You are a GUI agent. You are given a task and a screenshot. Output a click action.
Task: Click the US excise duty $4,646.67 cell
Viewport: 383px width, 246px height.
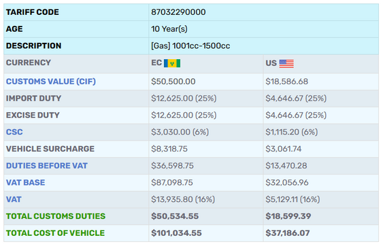click(296, 116)
